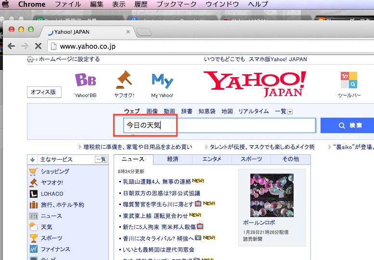This screenshot has height=260, width=374.
Task: Open スマホ版Yahoo! JAPAN link
Action: (x=278, y=59)
